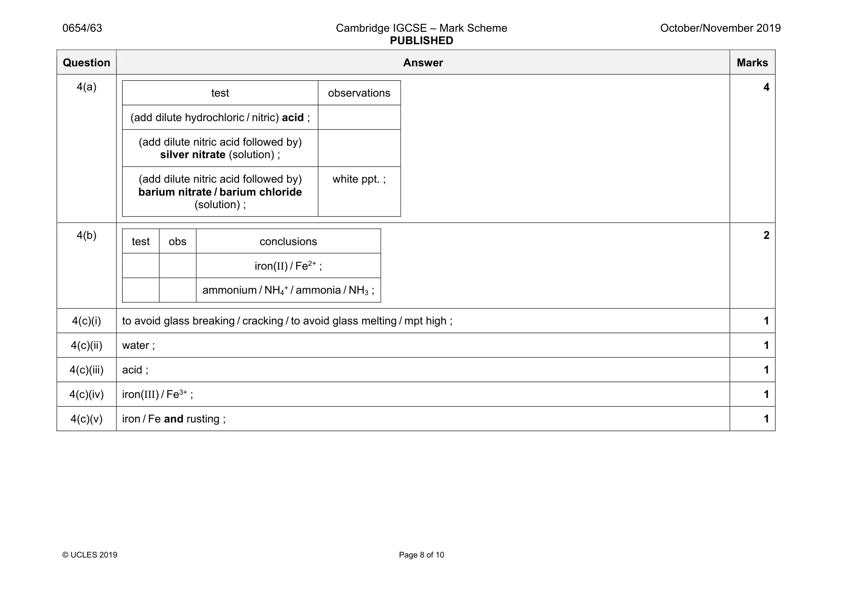Click the 'conclusions' header cell
844x596 pixels.
(x=289, y=241)
